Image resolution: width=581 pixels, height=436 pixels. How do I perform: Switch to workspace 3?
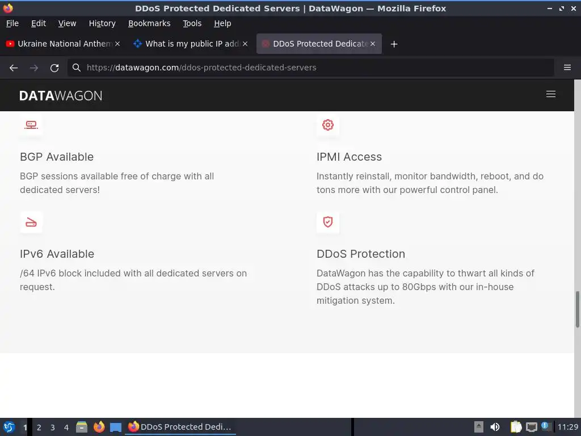(53, 427)
